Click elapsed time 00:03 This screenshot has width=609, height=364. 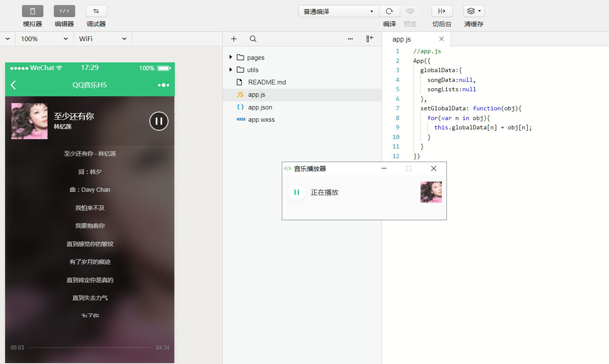point(17,347)
